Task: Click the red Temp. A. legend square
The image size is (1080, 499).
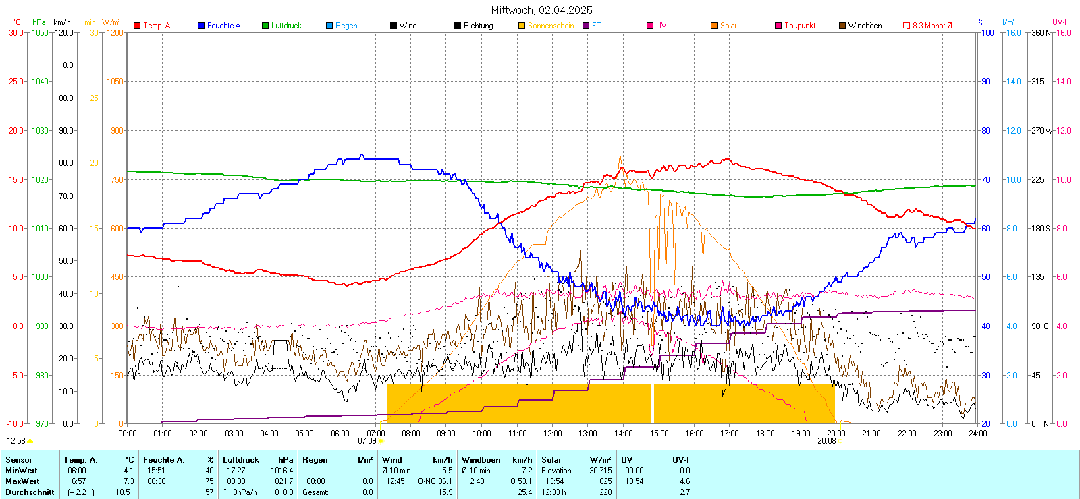Action: (x=137, y=26)
